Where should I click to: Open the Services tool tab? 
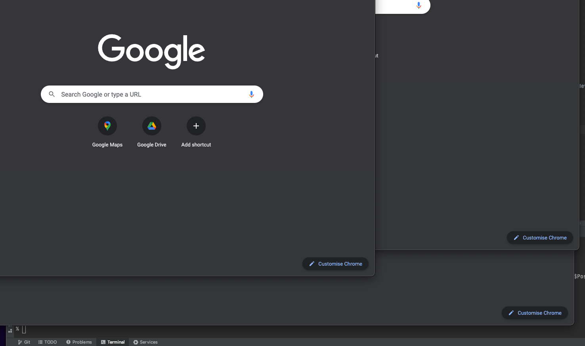(145, 342)
